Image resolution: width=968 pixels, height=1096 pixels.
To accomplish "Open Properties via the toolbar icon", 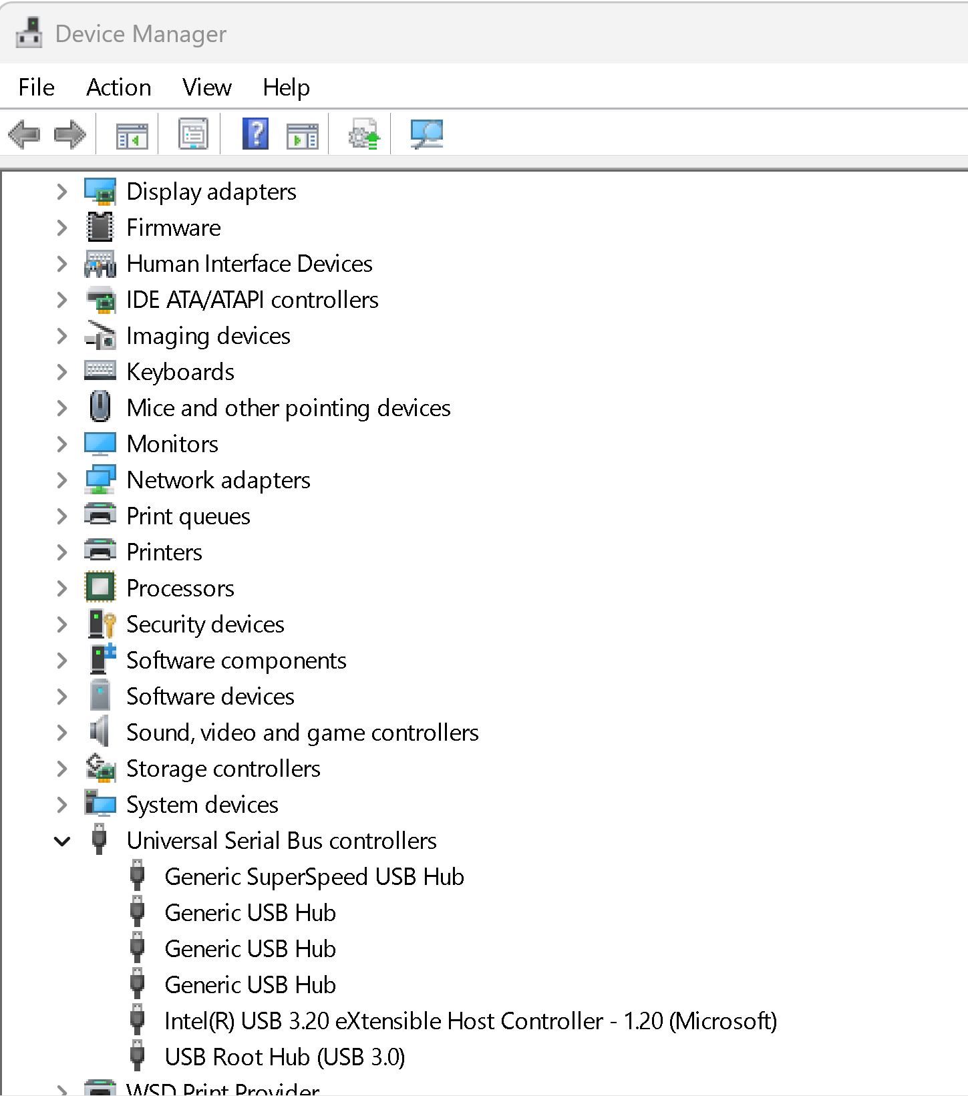I will pyautogui.click(x=193, y=135).
